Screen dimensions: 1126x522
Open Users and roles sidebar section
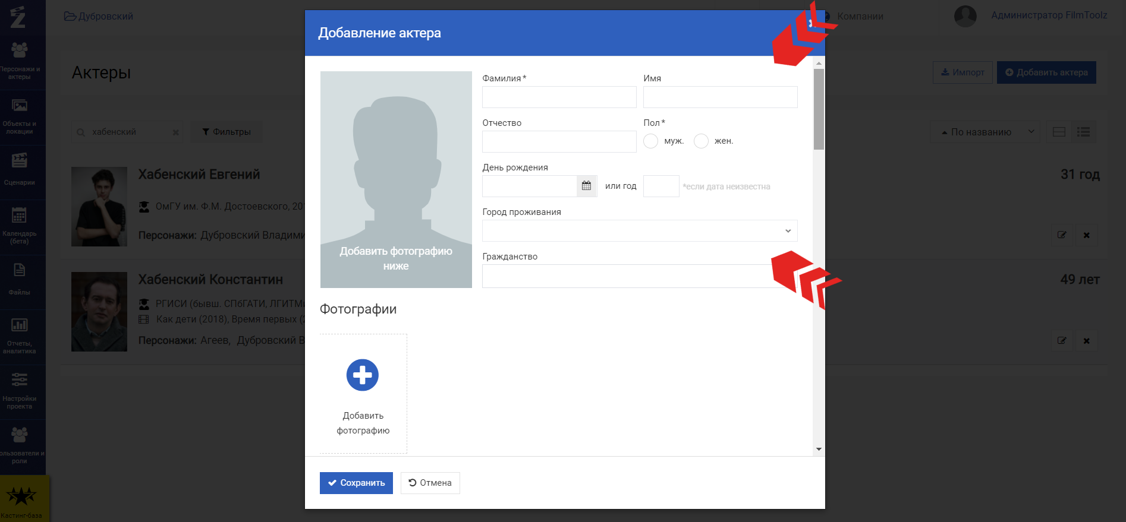20,447
